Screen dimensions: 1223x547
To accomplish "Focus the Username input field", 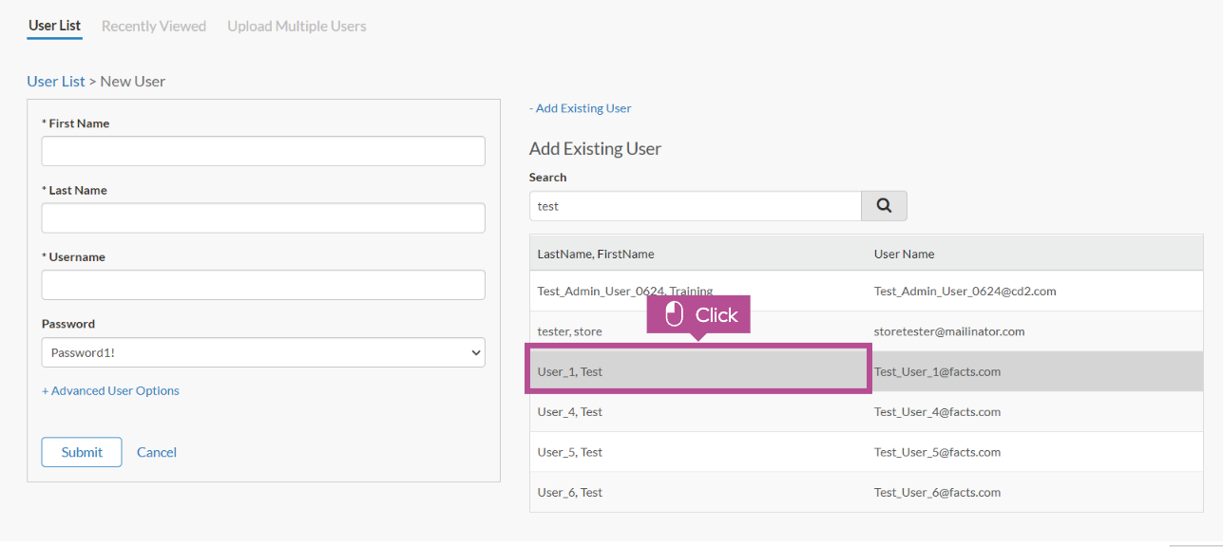I will pyautogui.click(x=263, y=285).
